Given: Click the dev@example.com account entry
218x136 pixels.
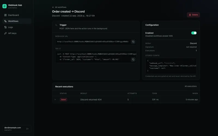Looking at the screenshot, I should click(17, 129).
